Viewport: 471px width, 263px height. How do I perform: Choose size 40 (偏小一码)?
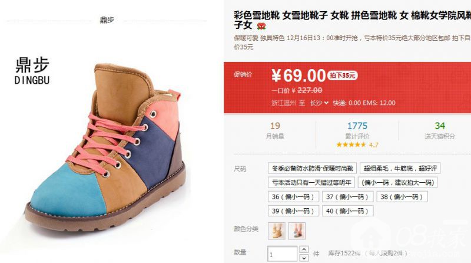(347, 211)
